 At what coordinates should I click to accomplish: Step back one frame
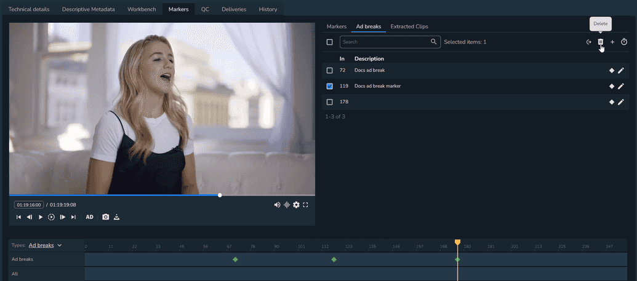(30, 217)
